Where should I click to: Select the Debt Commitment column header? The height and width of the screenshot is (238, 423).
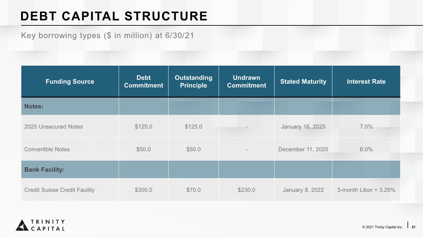point(143,82)
